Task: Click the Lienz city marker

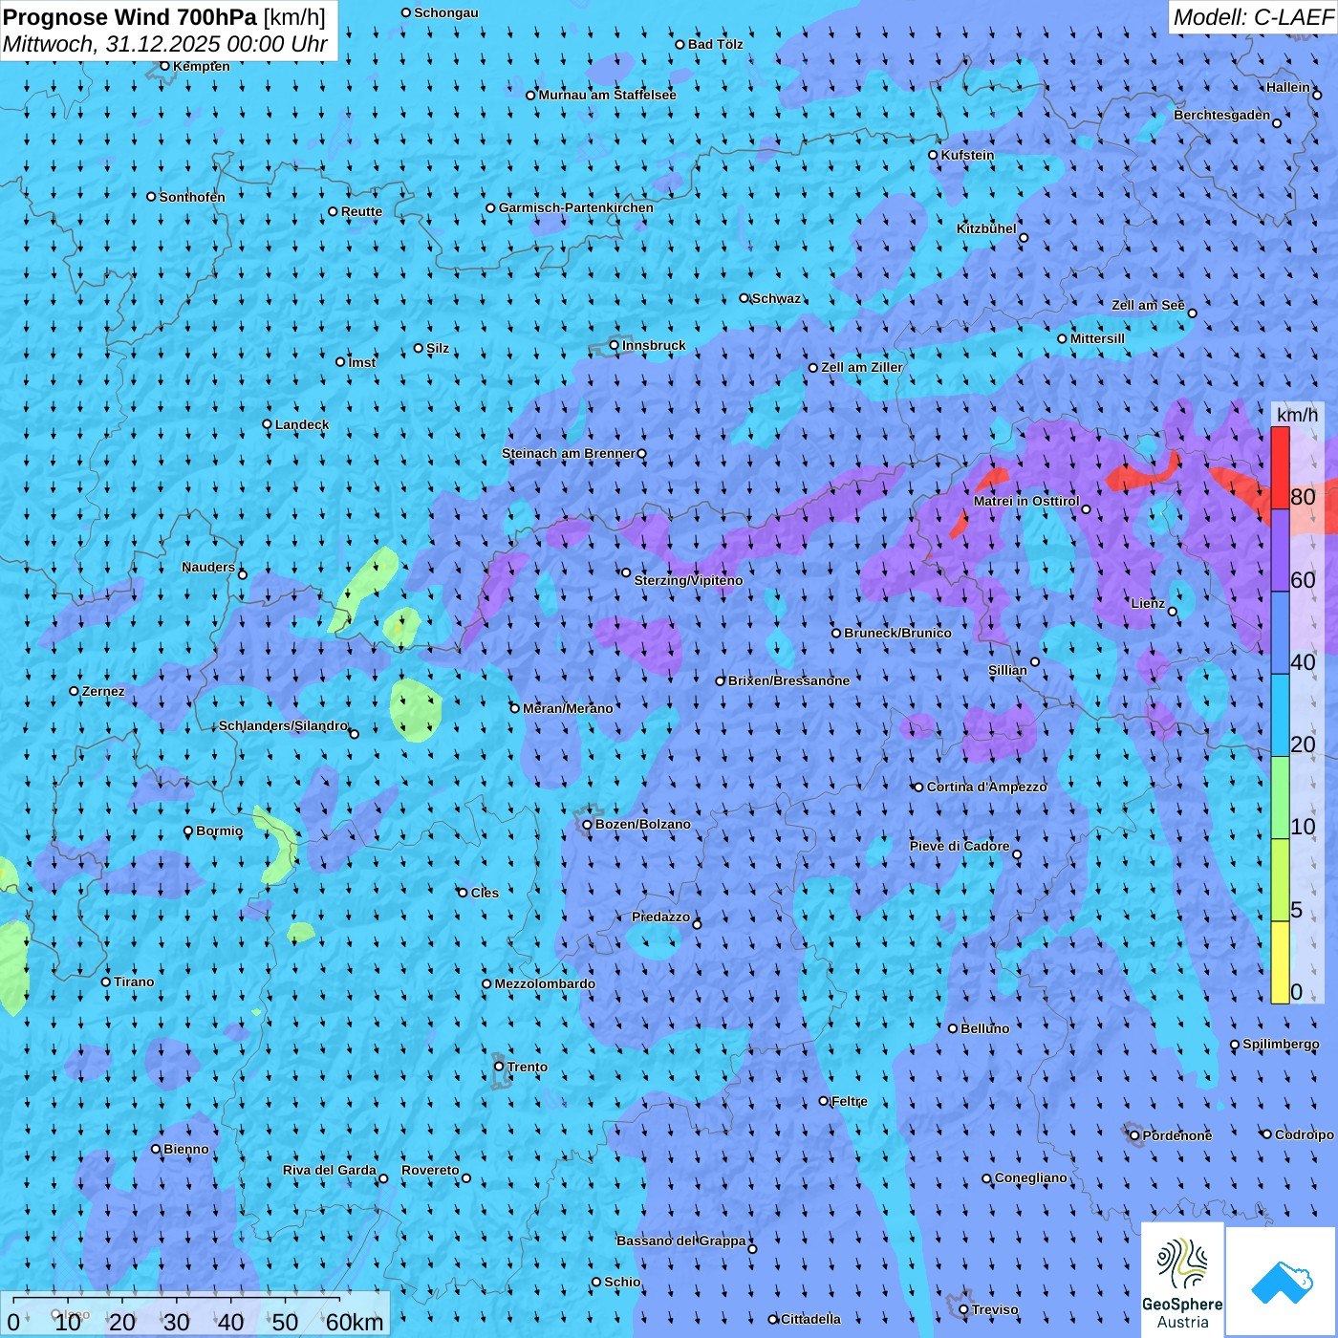Action: click(x=1173, y=612)
